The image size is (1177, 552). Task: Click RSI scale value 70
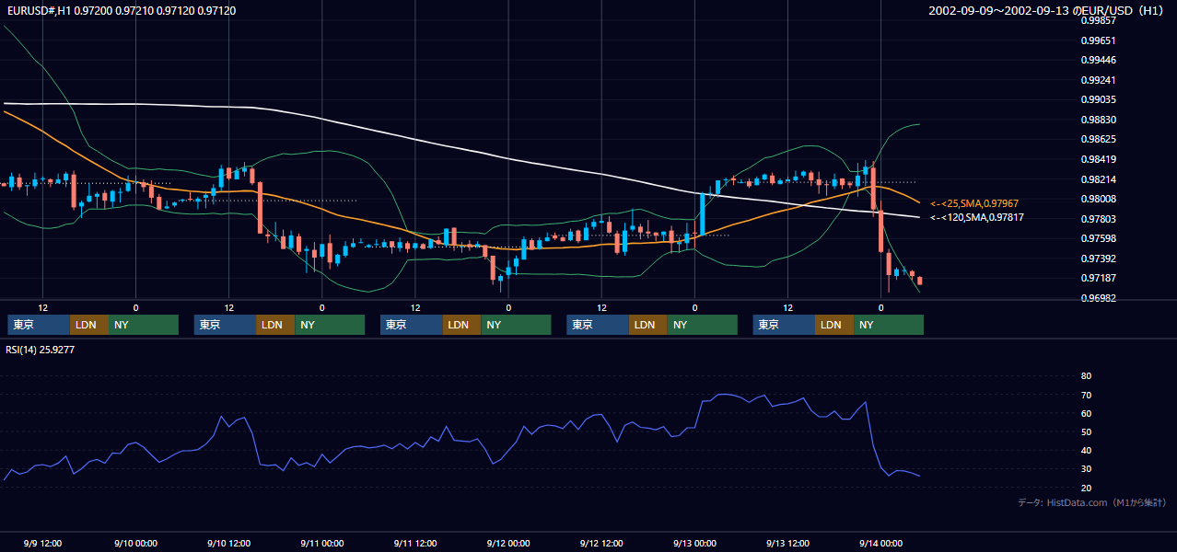pyautogui.click(x=1086, y=395)
